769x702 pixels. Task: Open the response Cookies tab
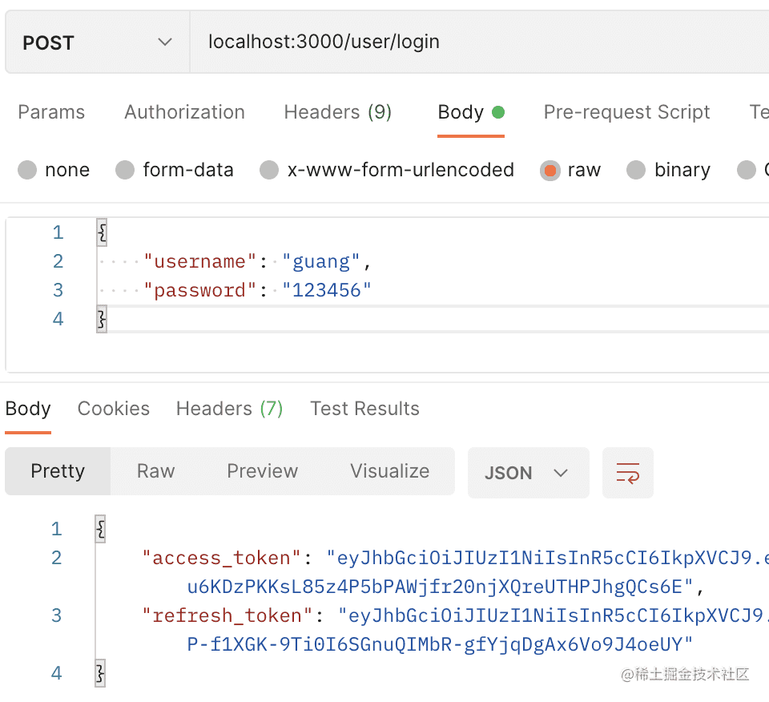[113, 409]
